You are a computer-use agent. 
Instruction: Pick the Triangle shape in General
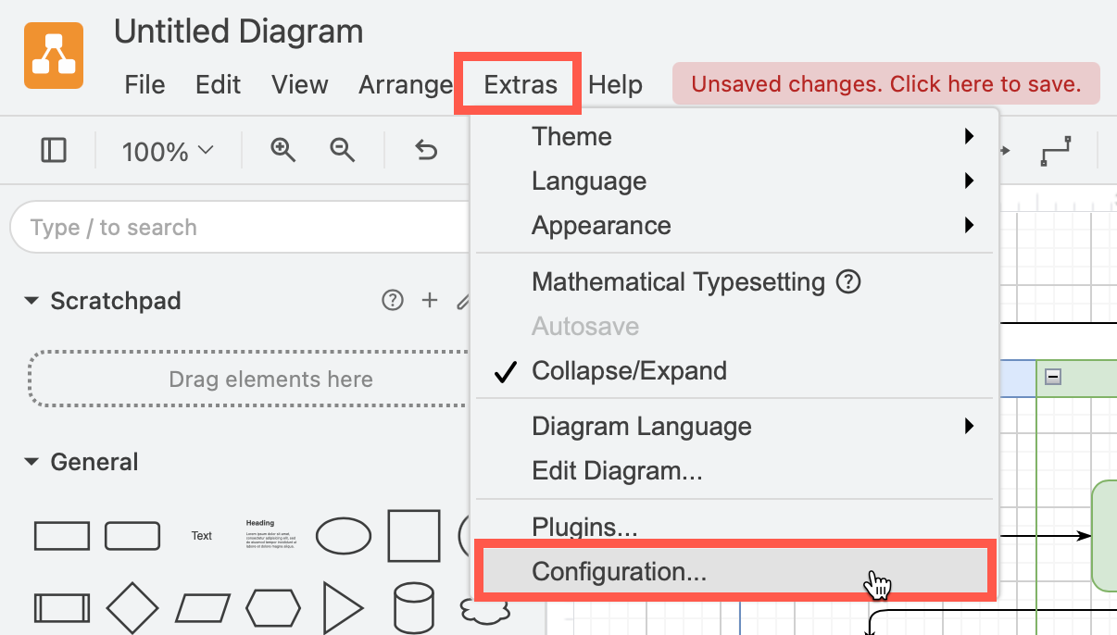click(343, 608)
